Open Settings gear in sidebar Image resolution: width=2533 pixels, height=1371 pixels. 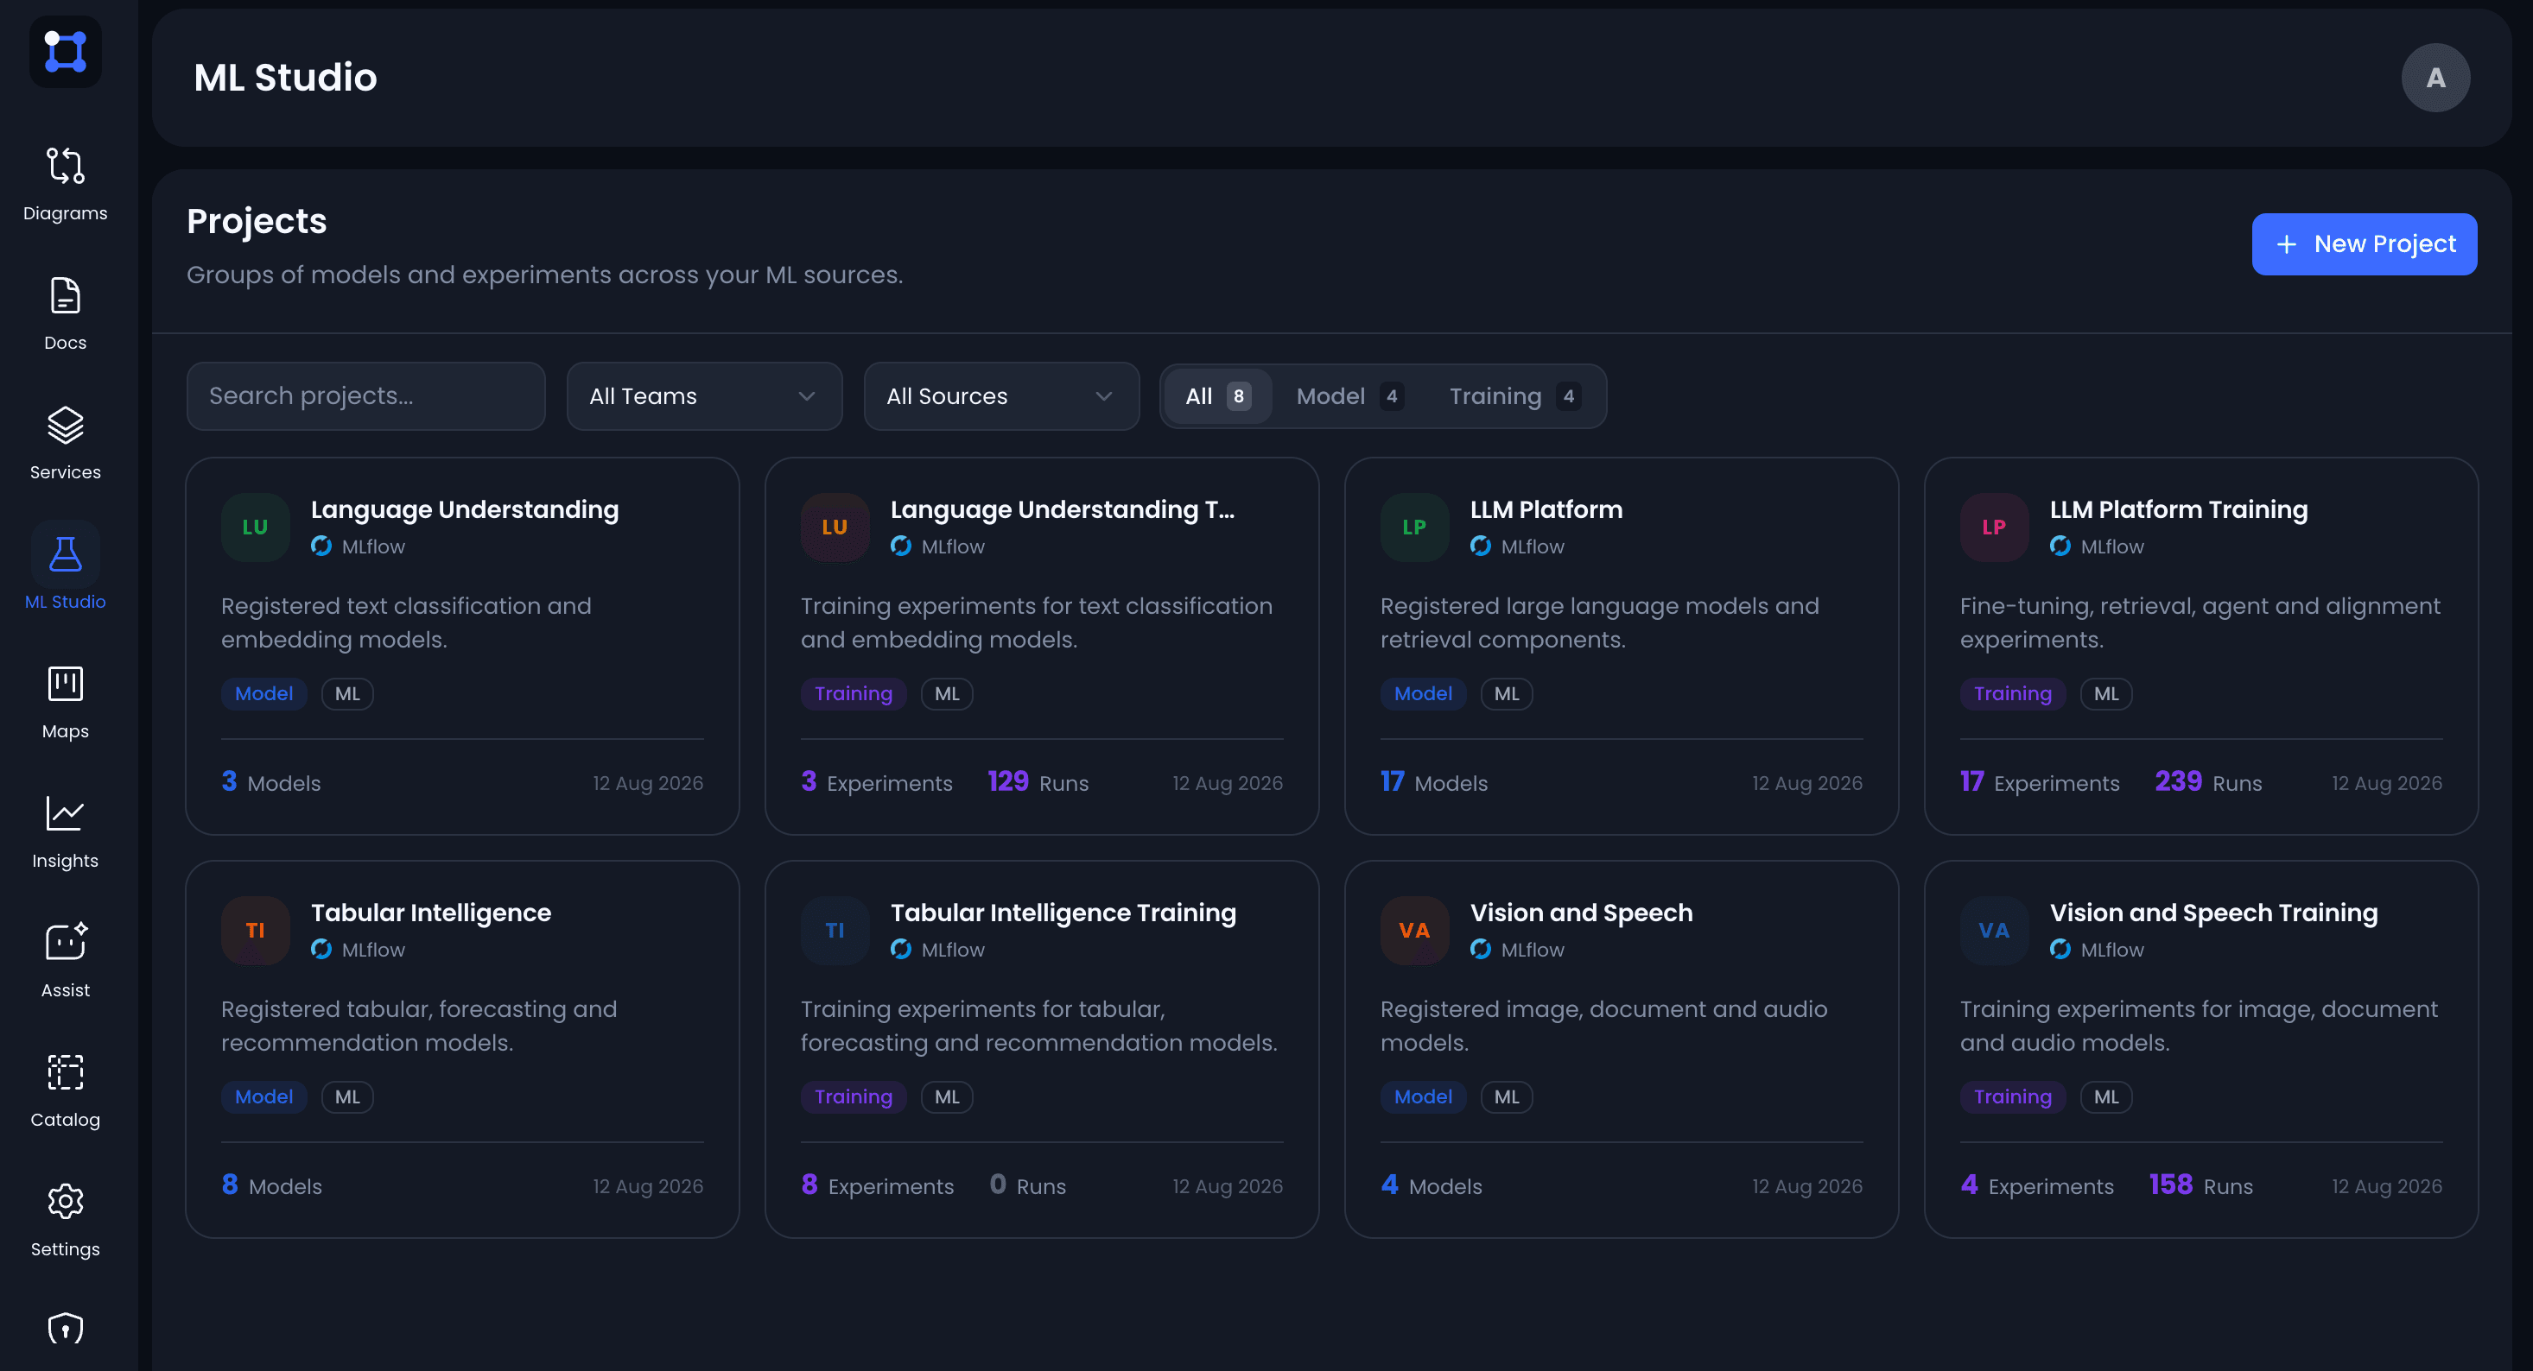(65, 1202)
